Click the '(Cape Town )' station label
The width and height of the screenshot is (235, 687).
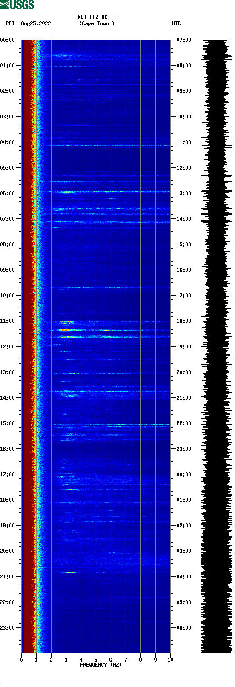[97, 23]
